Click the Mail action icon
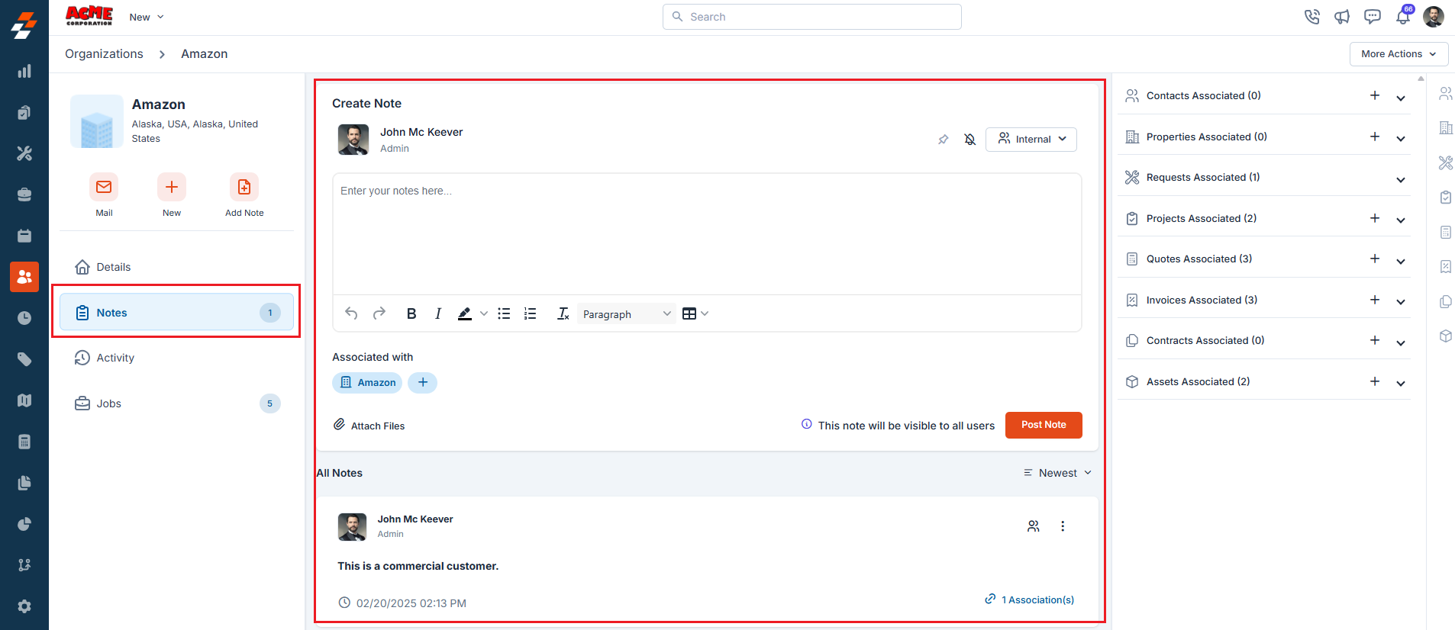 pyautogui.click(x=104, y=187)
